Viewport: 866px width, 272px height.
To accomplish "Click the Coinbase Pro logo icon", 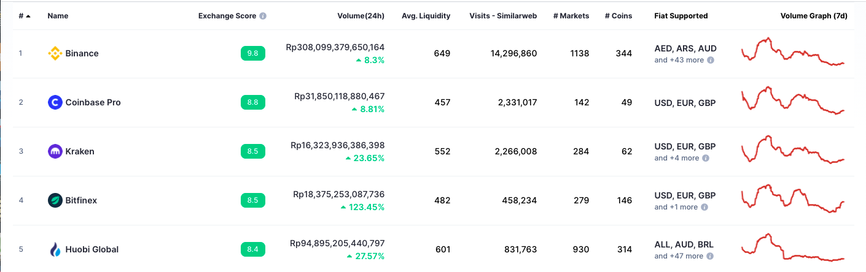I will 55,102.
